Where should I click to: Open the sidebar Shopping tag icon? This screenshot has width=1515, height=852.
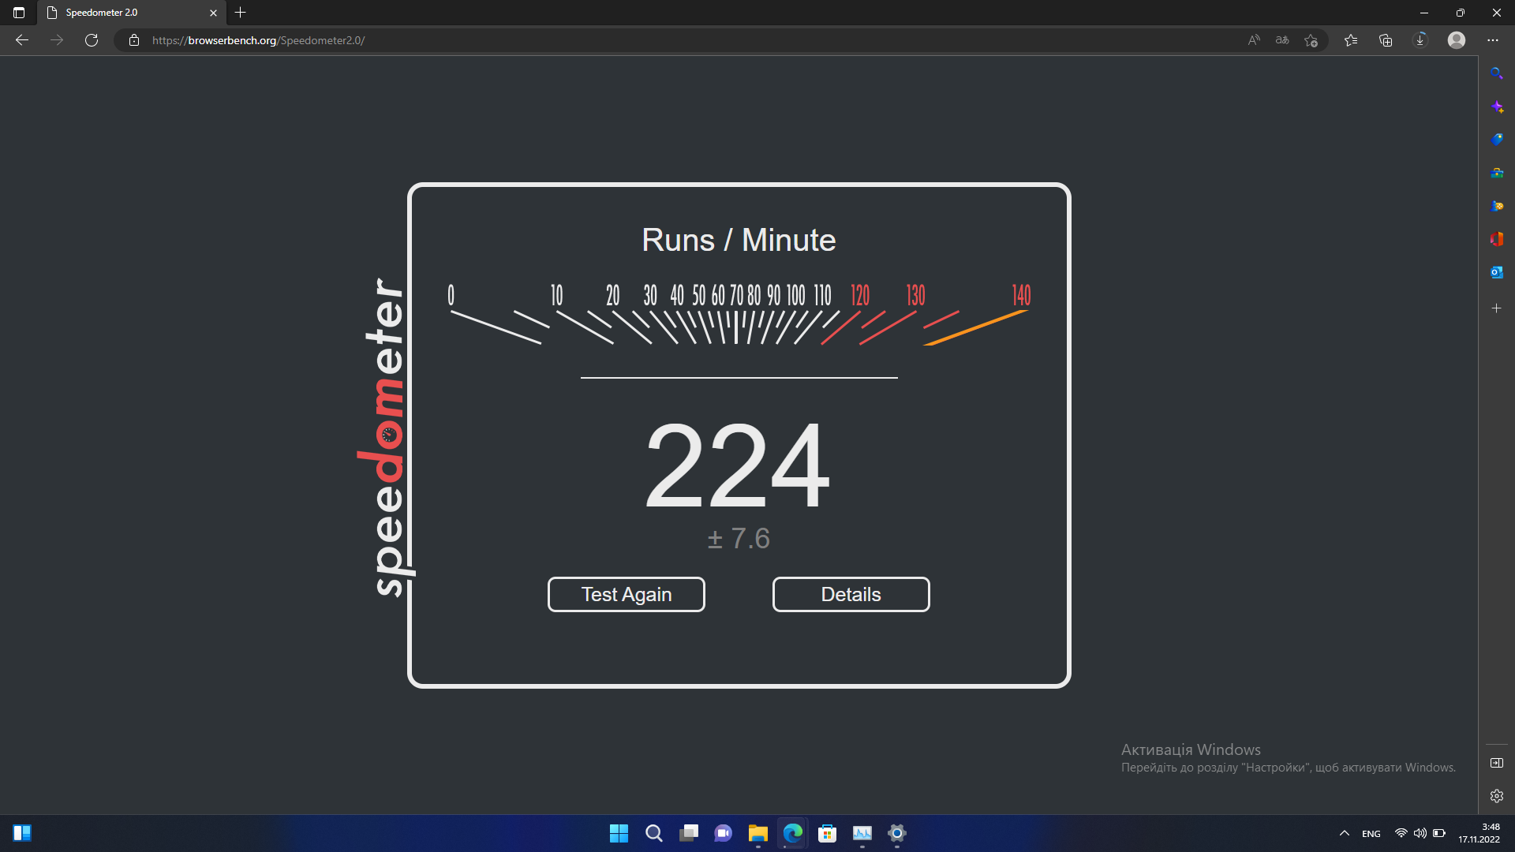[1497, 140]
